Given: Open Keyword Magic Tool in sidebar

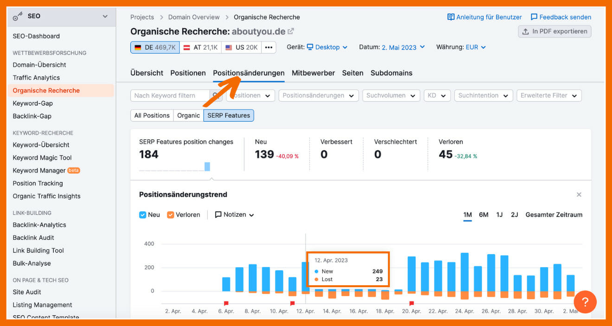Looking at the screenshot, I should (x=42, y=158).
